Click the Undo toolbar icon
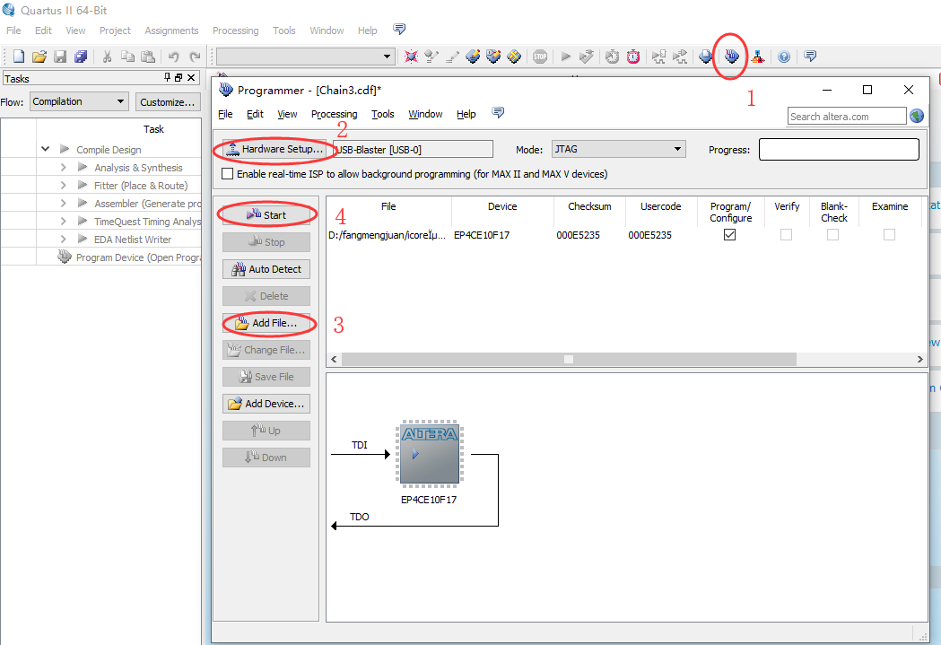This screenshot has width=941, height=645. 173,57
